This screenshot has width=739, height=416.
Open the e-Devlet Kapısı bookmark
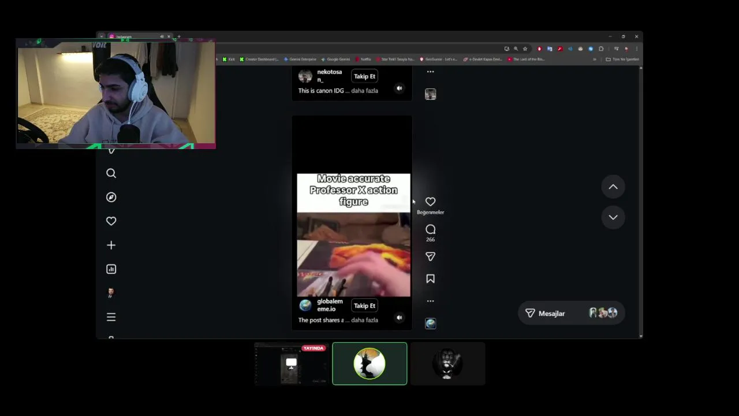point(483,59)
